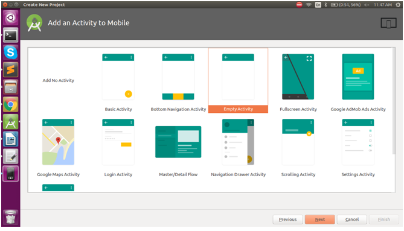Open Bluetooth menu in top bar
The height and width of the screenshot is (231, 404).
point(325,5)
